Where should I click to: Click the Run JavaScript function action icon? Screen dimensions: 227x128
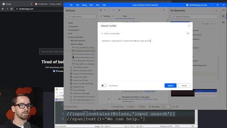coord(71,100)
